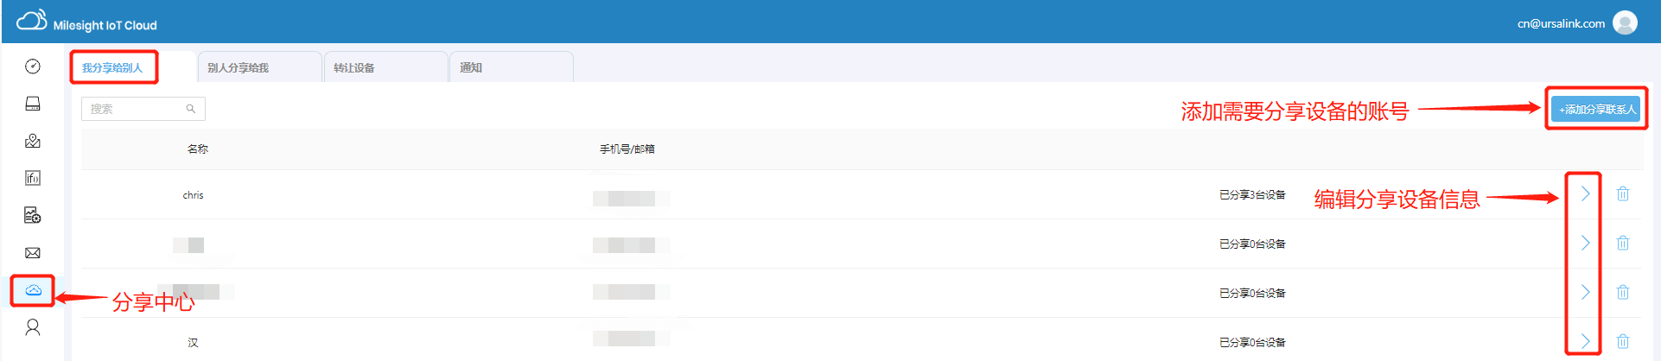Expand the chevron in the 汉 row
Screen dimensions: 1661x361
1585,341
